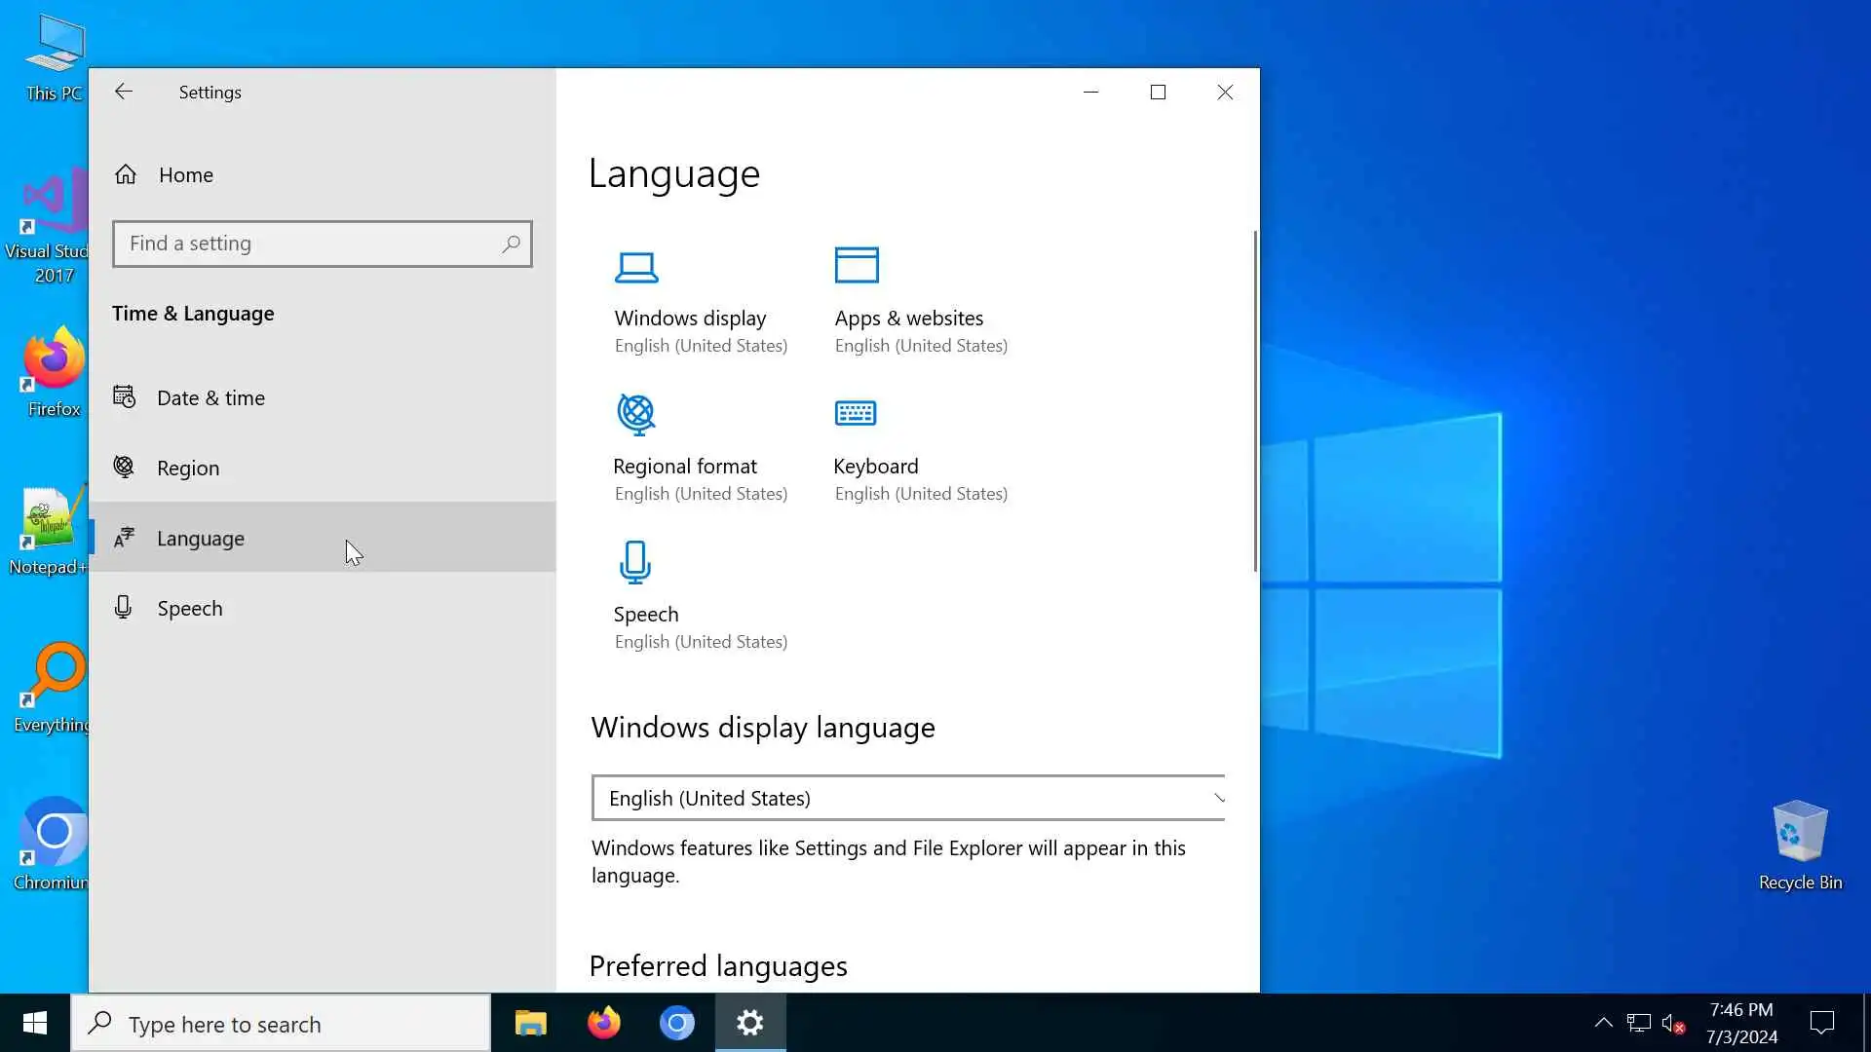Viewport: 1871px width, 1052px height.
Task: Click the Home icon in sidebar
Action: pos(126,174)
